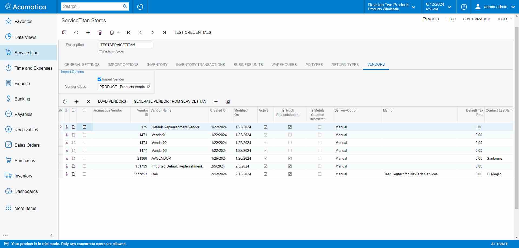519x248 pixels.
Task: Click the Description input field
Action: 125,45
